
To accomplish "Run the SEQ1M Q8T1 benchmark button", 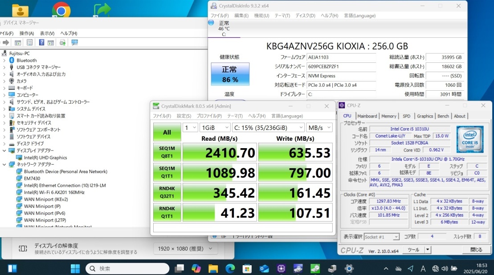I will coord(167,152).
